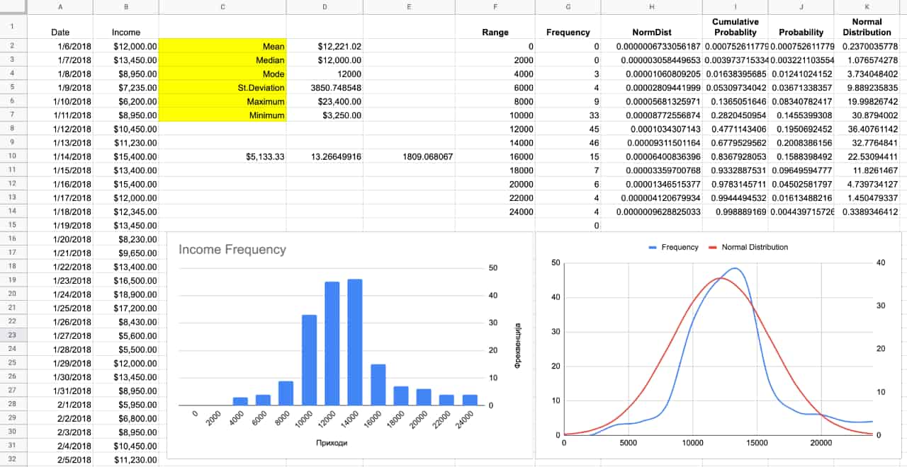This screenshot has width=907, height=467.
Task: Click the yellow Mean label cell
Action: [x=222, y=46]
